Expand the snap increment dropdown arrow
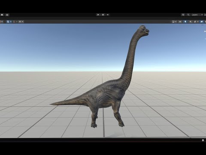The height and width of the screenshot is (155, 206). click(23, 22)
